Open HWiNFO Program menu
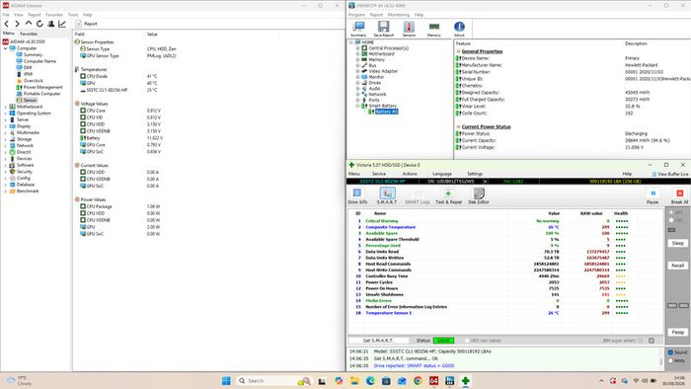The width and height of the screenshot is (691, 389). [357, 15]
